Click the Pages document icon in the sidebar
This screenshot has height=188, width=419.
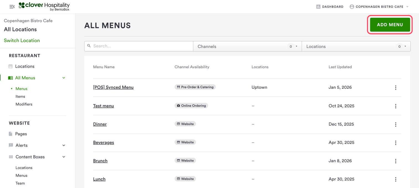[11, 134]
